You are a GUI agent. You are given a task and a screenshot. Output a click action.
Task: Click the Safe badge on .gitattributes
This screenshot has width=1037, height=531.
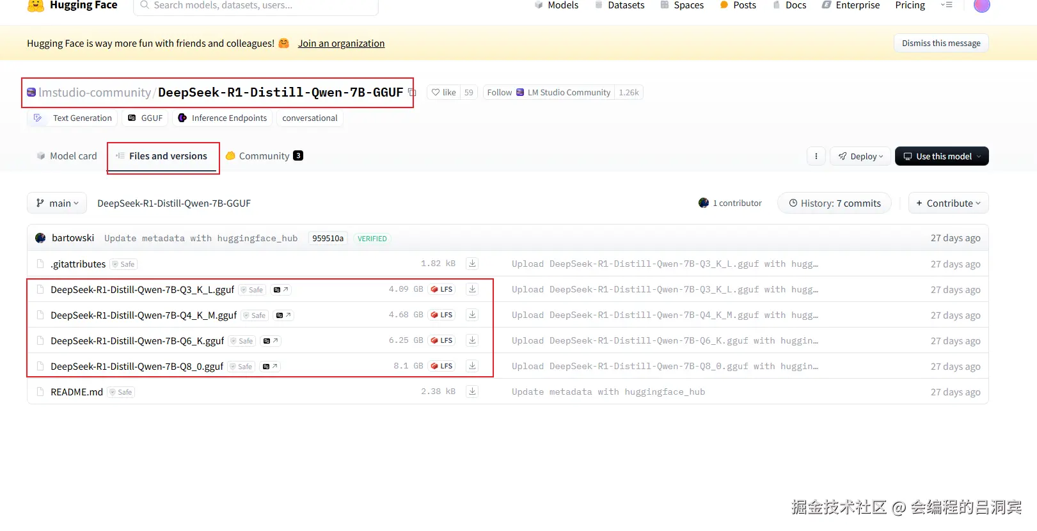tap(123, 264)
